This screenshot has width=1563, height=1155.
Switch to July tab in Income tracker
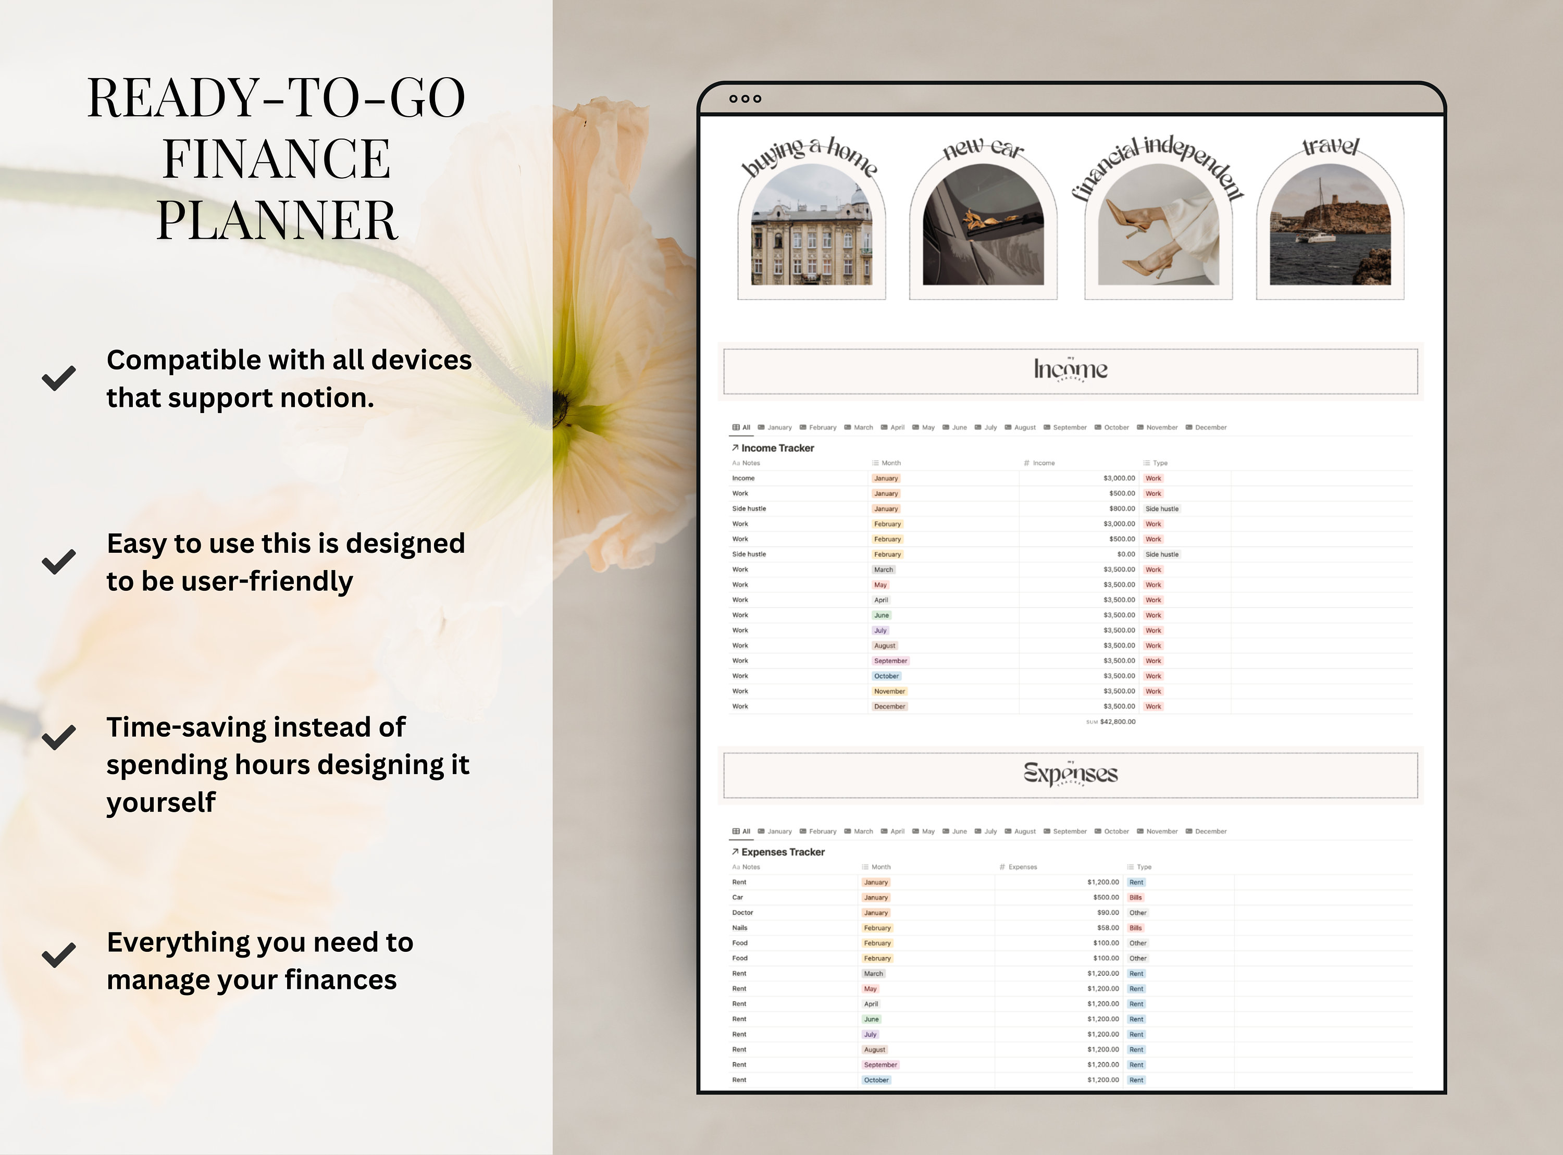click(x=986, y=427)
